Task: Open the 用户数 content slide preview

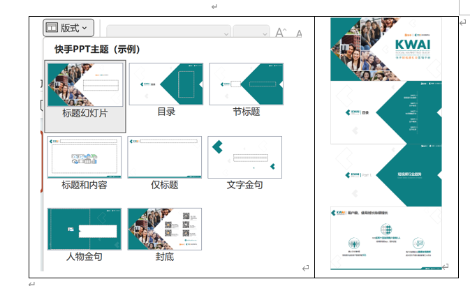Action: click(386, 238)
